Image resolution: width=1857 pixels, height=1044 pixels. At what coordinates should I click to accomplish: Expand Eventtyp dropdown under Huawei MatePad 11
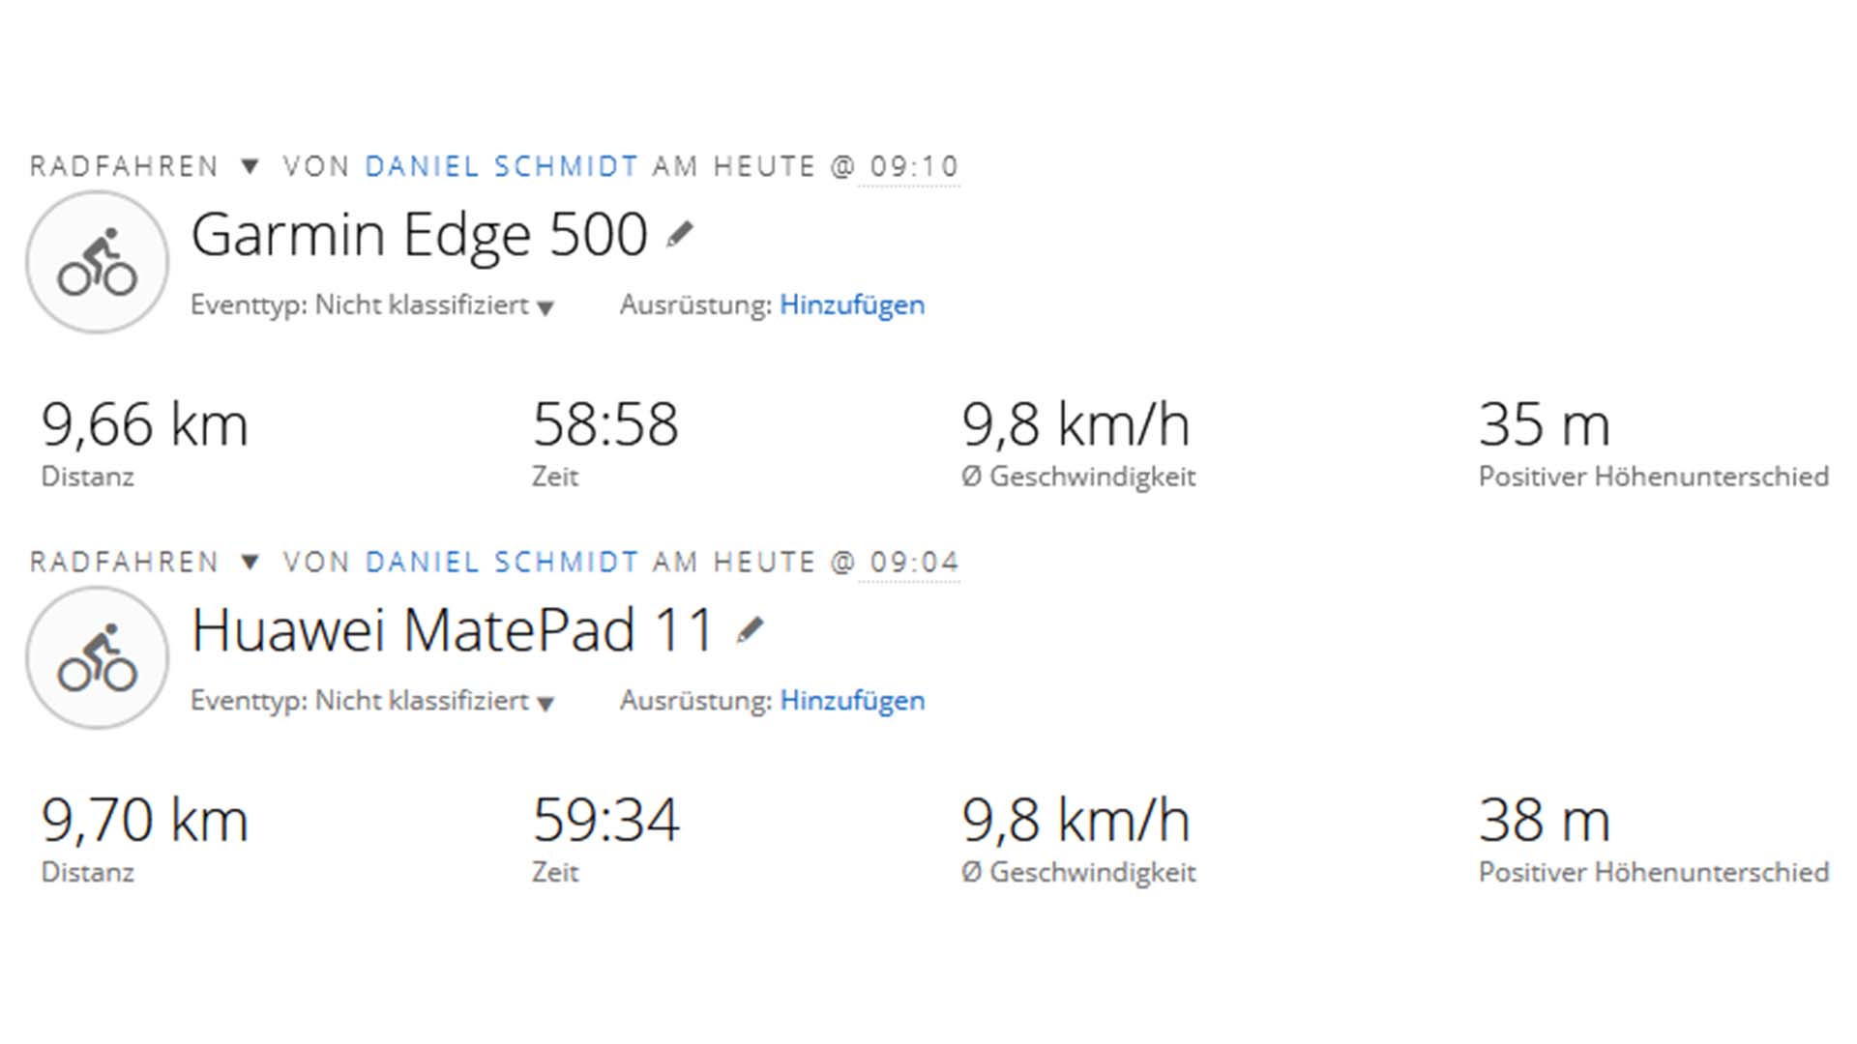click(545, 704)
